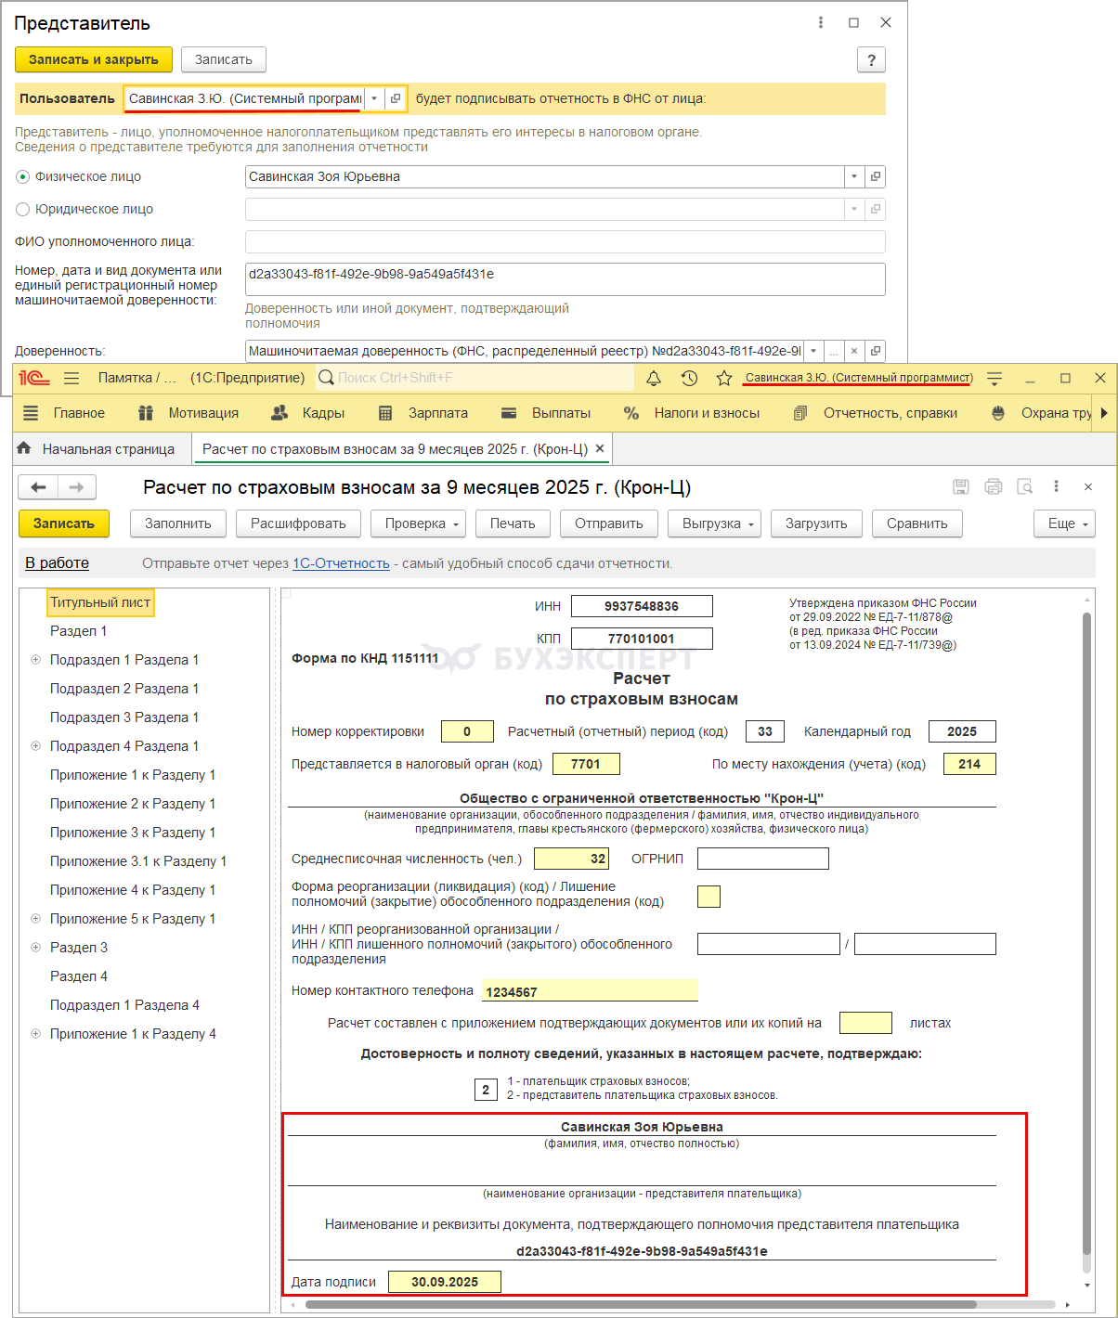
Task: Open notifications bell icon
Action: [654, 378]
